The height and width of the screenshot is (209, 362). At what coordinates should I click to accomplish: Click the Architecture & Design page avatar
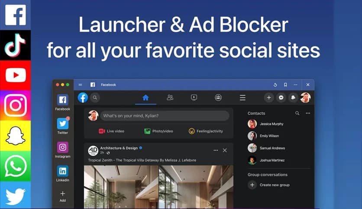point(93,151)
